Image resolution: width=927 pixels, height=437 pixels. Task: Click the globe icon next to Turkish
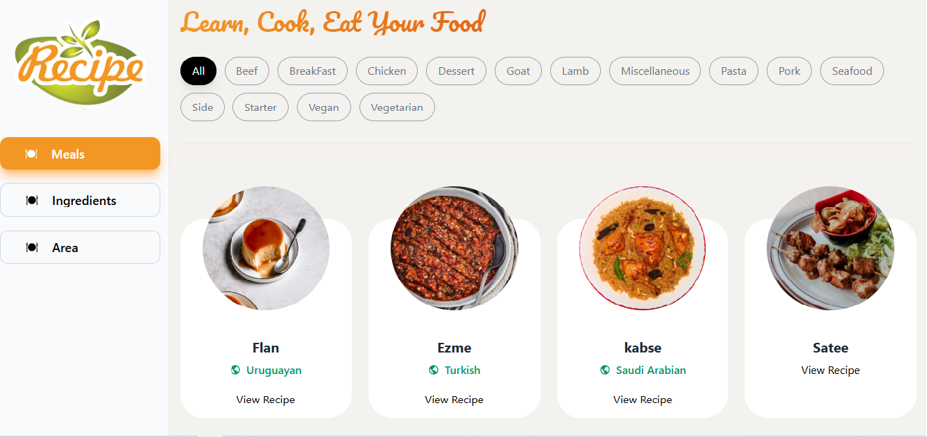pyautogui.click(x=434, y=370)
